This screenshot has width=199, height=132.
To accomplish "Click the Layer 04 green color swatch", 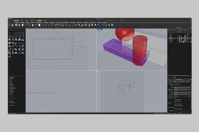I will [183, 41].
